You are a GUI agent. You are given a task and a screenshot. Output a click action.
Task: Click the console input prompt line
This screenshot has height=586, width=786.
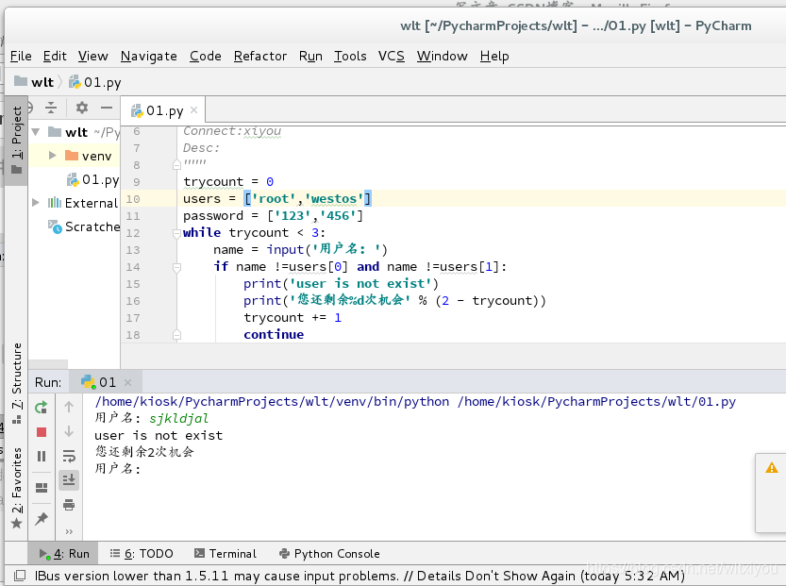[118, 469]
